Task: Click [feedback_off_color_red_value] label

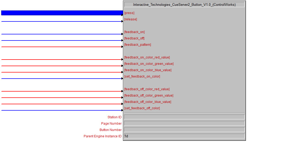Action: tap(147, 89)
